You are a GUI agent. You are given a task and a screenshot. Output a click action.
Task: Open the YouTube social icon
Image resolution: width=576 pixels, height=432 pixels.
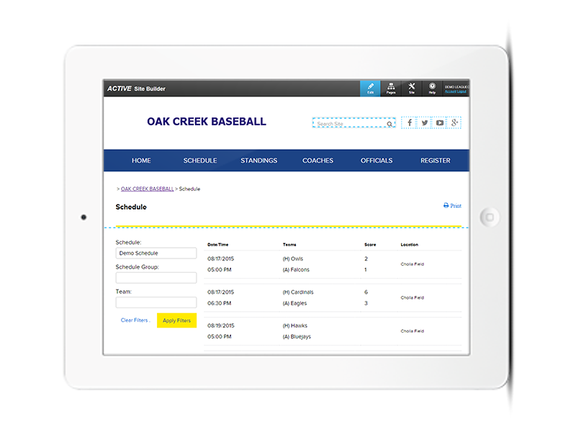(439, 122)
